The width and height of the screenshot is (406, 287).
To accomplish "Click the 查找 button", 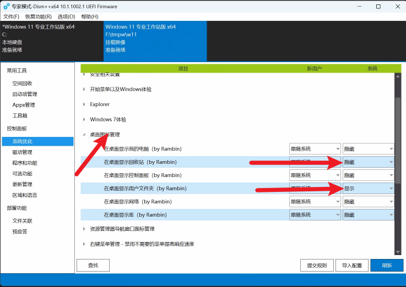I will 93,266.
